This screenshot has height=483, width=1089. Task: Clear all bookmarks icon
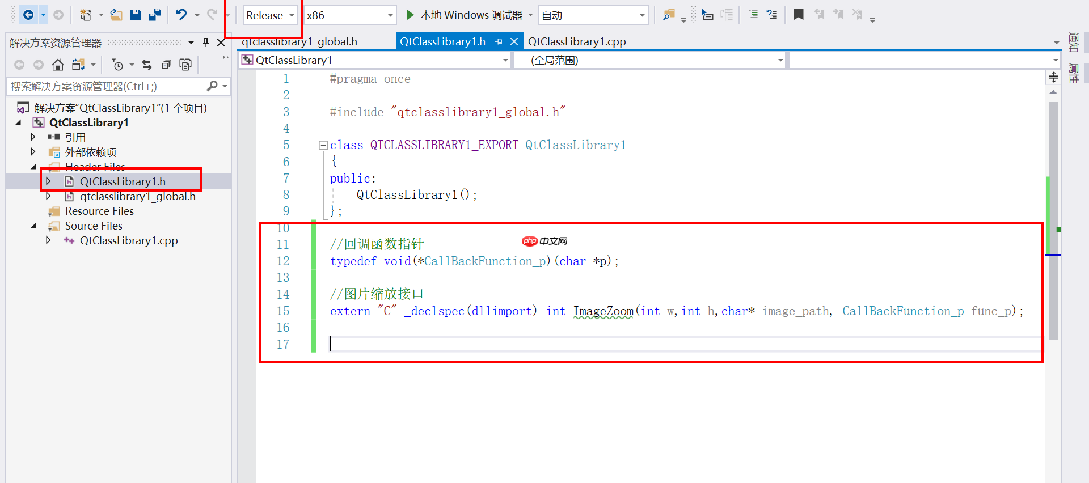(x=857, y=15)
